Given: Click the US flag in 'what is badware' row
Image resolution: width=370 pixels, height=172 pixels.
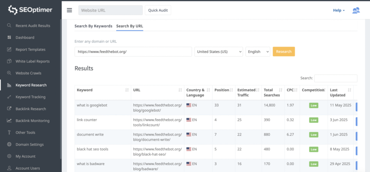Looking at the screenshot, I should tap(189, 164).
